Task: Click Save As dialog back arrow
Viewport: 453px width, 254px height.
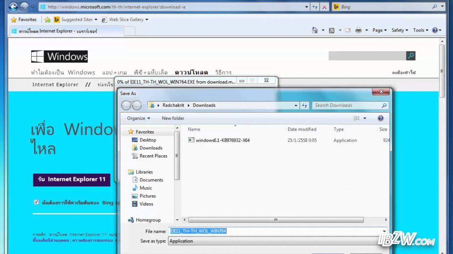Action: [126, 105]
